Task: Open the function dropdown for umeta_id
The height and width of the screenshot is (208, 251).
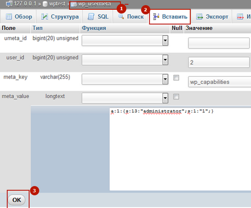Action: (125, 40)
